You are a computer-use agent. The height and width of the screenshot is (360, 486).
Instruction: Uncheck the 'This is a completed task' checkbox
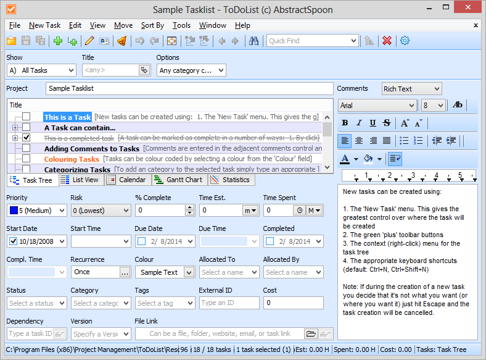(x=27, y=137)
